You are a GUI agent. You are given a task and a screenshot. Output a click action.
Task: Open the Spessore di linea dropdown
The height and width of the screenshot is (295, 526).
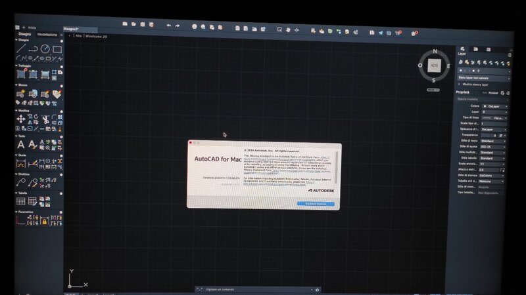494,129
